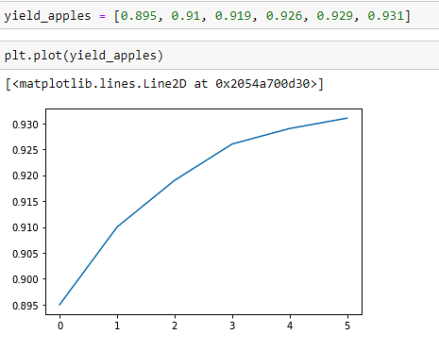This screenshot has width=439, height=351.
Task: Click the 0.920 y-axis tick label
Action: (25, 175)
